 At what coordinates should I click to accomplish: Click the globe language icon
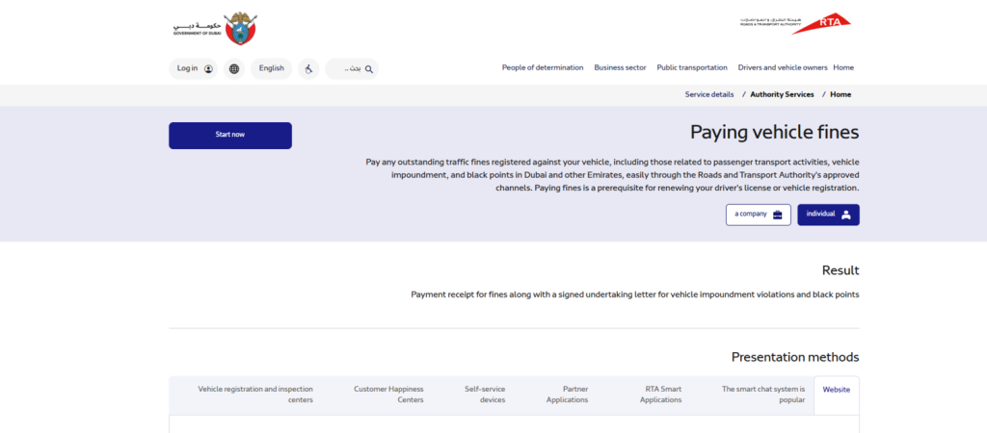click(234, 69)
